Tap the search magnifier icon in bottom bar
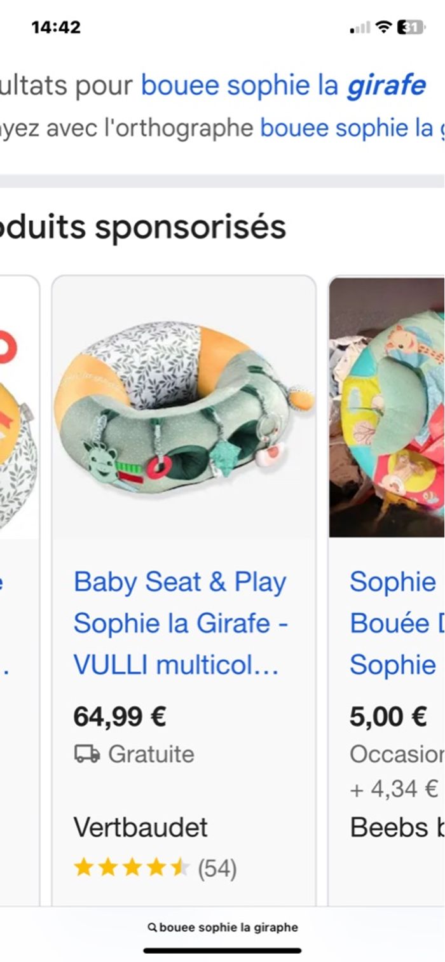The image size is (445, 962). point(152,928)
